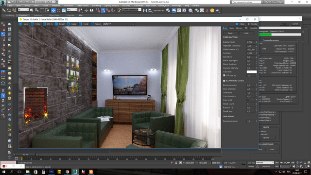The height and width of the screenshot is (175, 311).
Task: Click the Denoise amount spinner arrows
Action: (256, 121)
